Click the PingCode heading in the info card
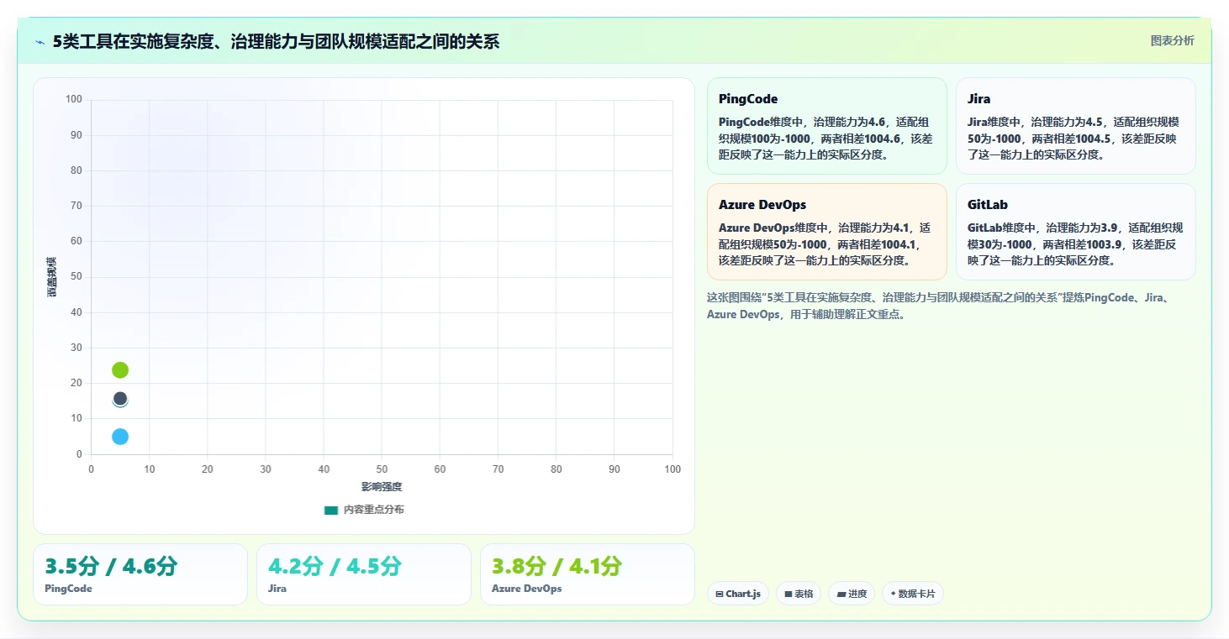Image resolution: width=1229 pixels, height=639 pixels. click(748, 99)
